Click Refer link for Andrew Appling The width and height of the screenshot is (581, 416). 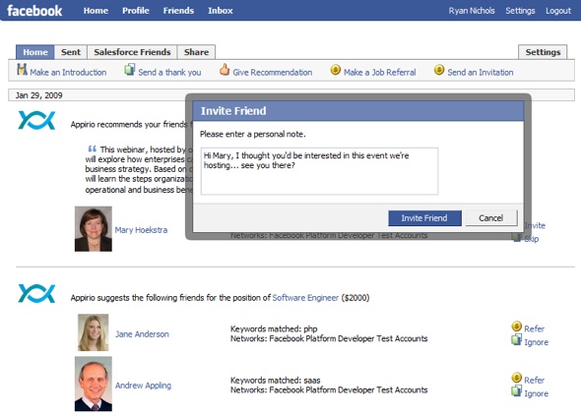(x=535, y=380)
